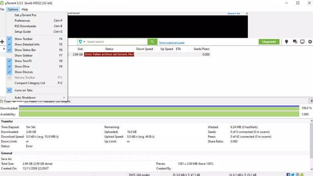Open the lightbulb tips icon
313x176 pixels.
[286, 42]
